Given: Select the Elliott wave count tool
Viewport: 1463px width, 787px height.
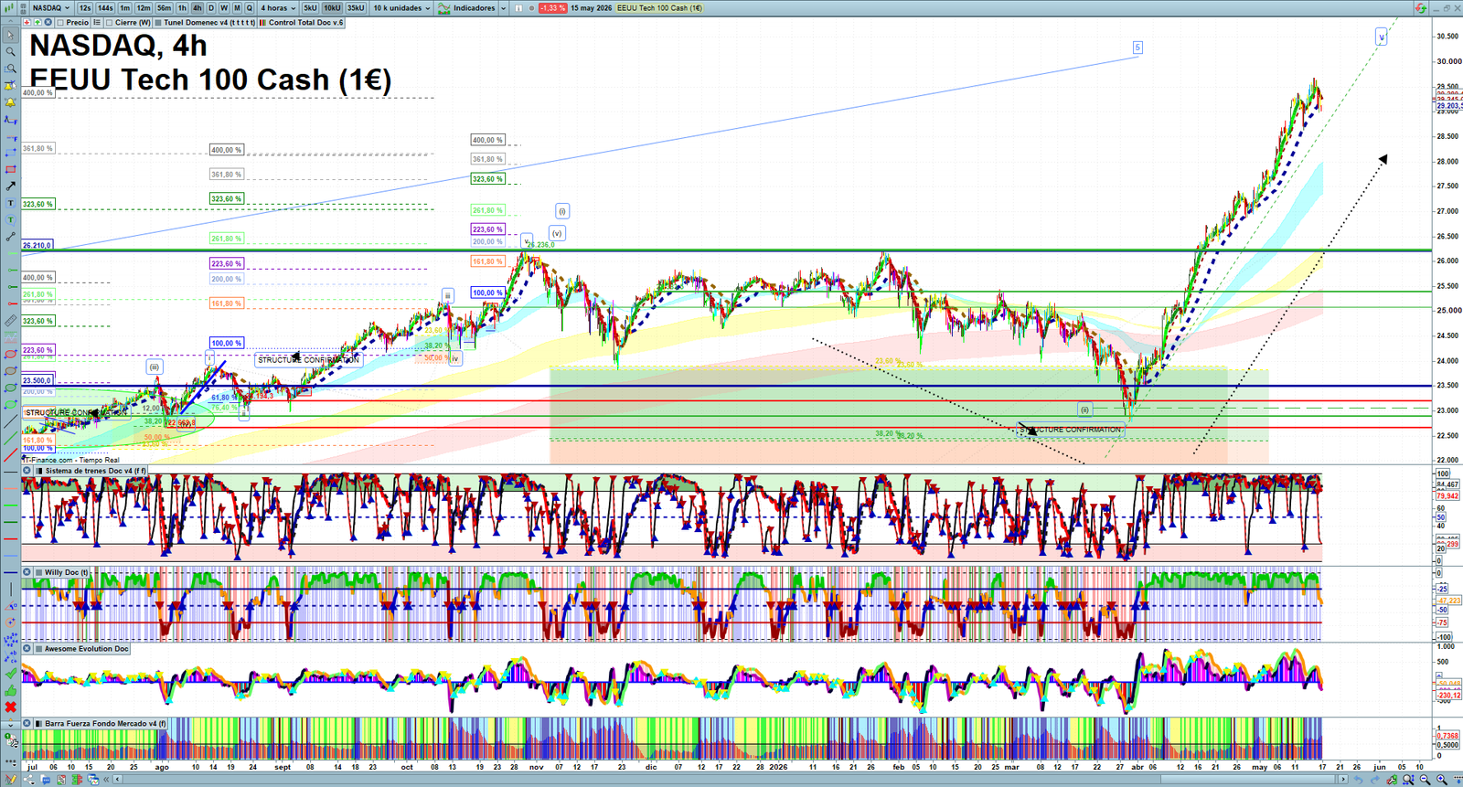Looking at the screenshot, I should click(x=10, y=640).
